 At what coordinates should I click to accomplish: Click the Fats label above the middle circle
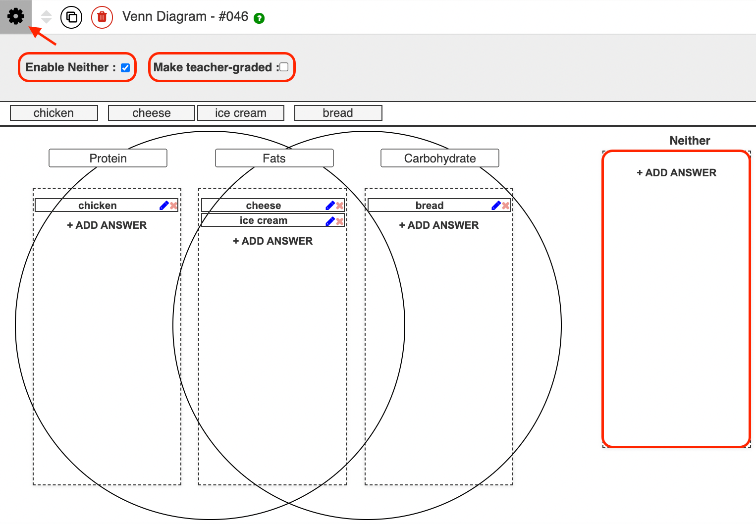(x=274, y=158)
